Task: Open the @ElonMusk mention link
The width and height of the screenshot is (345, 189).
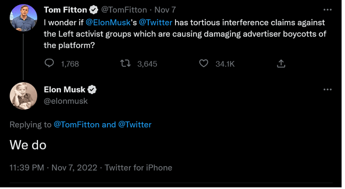Action: (108, 22)
